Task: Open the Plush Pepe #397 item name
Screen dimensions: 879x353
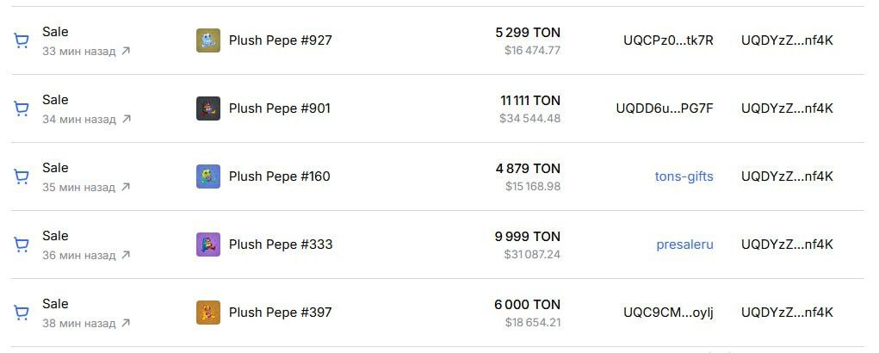Action: (281, 312)
